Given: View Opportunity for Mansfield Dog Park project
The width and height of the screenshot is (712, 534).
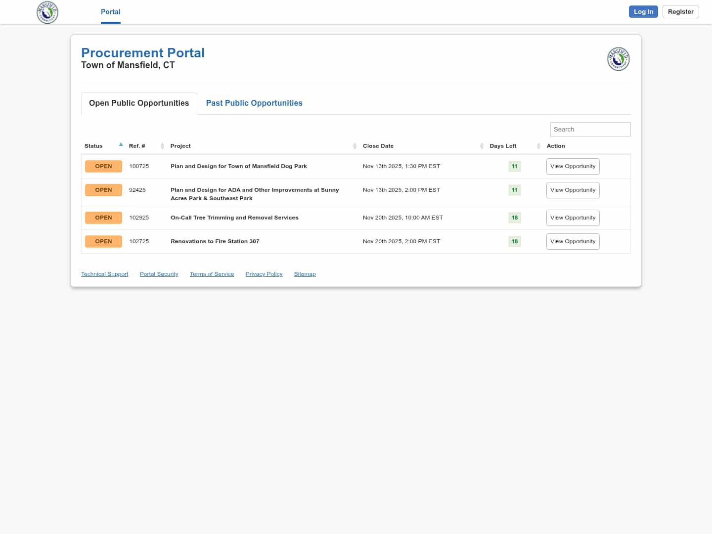Looking at the screenshot, I should pyautogui.click(x=573, y=166).
